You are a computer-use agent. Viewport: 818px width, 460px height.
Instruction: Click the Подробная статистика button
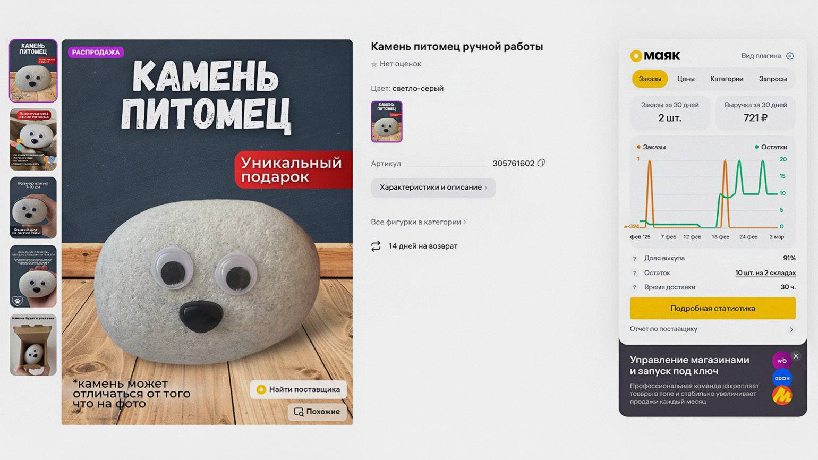point(713,308)
